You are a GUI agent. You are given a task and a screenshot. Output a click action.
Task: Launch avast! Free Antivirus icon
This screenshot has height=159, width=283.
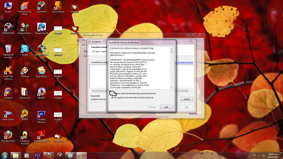click(x=8, y=73)
